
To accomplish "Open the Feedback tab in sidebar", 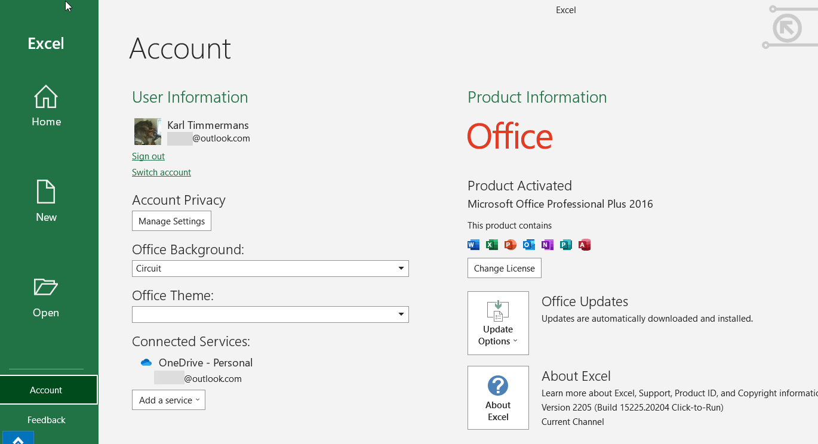I will (x=46, y=420).
